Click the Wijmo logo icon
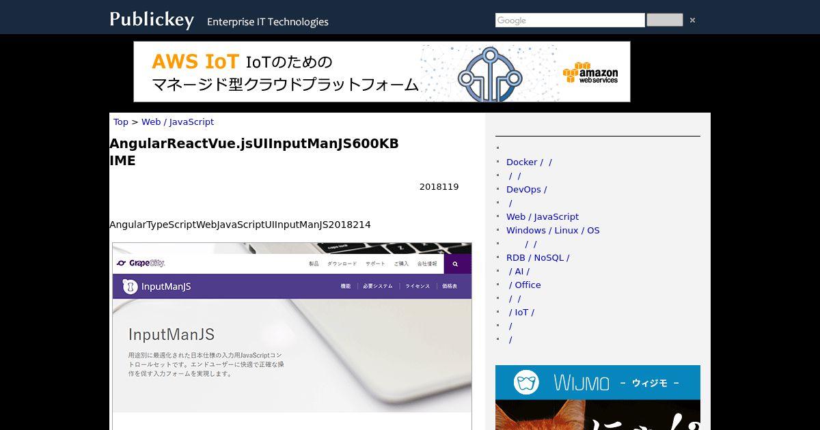This screenshot has width=820, height=430. tap(527, 382)
